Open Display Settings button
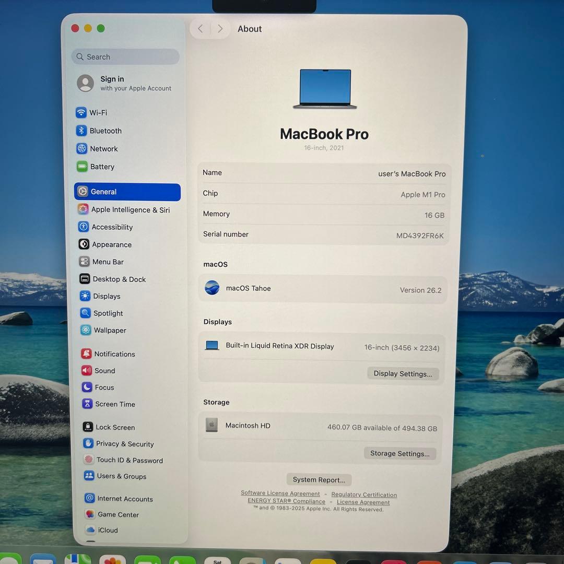This screenshot has width=564, height=564. click(403, 373)
